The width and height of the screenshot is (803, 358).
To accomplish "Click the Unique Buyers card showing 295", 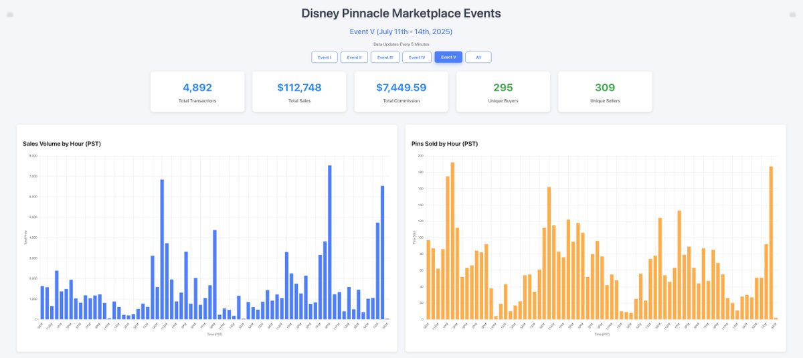I will click(x=503, y=92).
